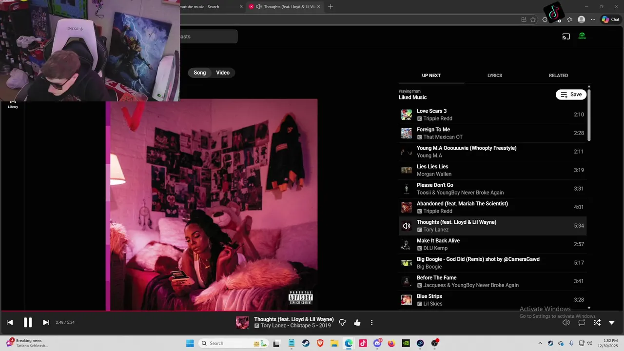The image size is (624, 351).
Task: Add this page to browser favorites
Action: 533,19
